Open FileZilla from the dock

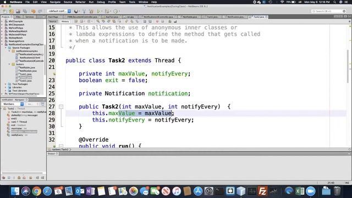tap(262, 191)
